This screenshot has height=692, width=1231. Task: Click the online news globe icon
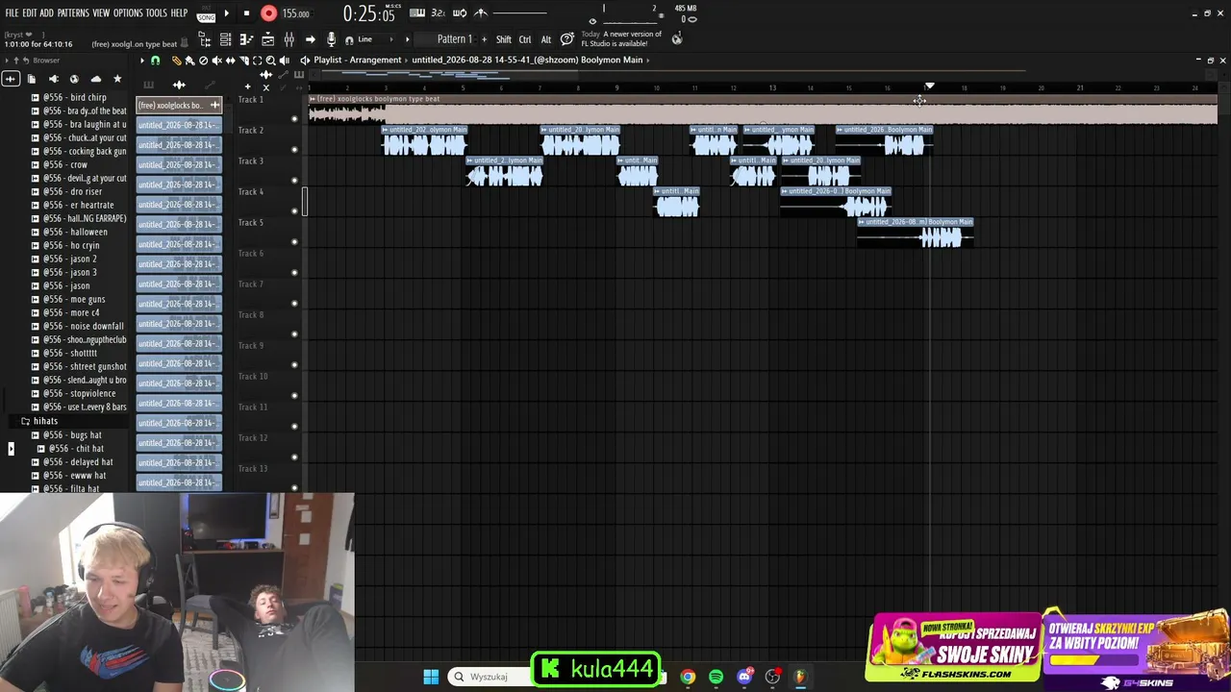pos(677,39)
